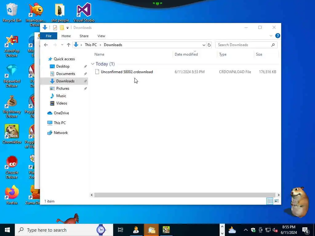Open the Recent locations dropdown arrow

pos(62,45)
